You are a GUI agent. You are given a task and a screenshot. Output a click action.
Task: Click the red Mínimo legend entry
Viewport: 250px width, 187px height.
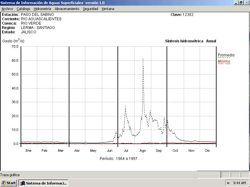pos(224,61)
